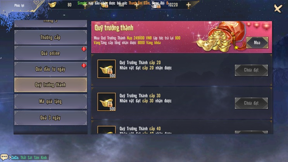
Task: Click red alert badge on Quà đầu tư ngày
Action: point(84,65)
